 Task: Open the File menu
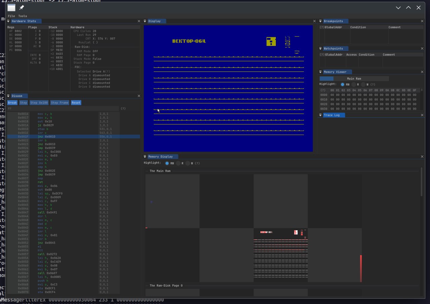11,16
